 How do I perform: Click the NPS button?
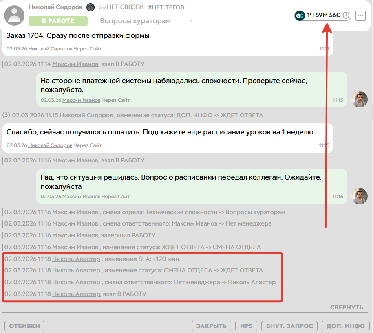coord(246,326)
